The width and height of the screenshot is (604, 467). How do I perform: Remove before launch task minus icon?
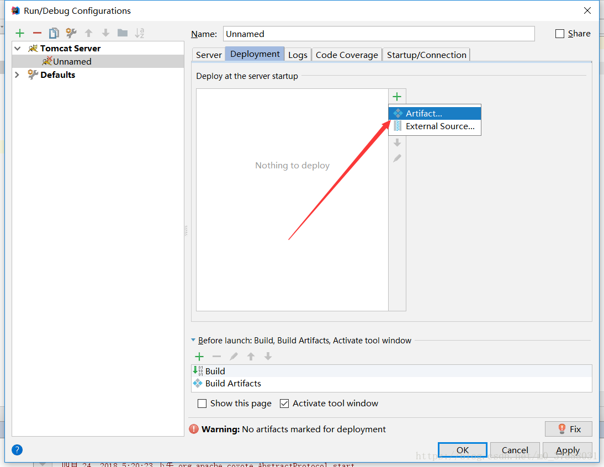[x=216, y=357]
